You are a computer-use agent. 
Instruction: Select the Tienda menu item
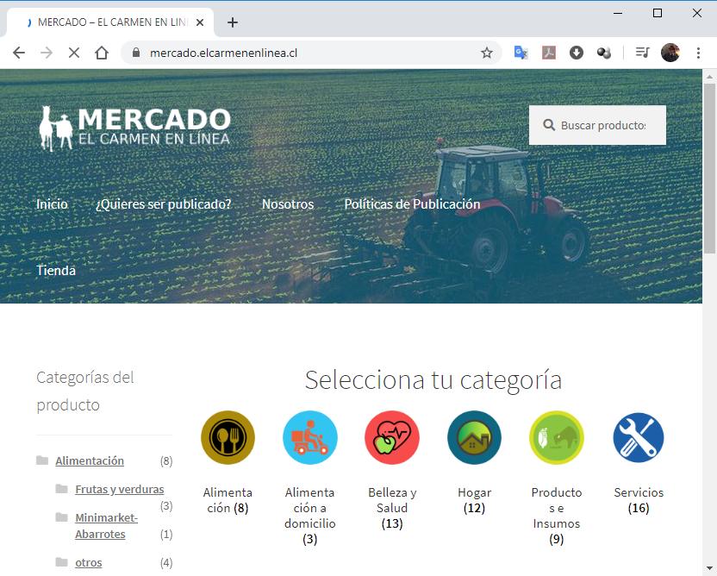(55, 270)
